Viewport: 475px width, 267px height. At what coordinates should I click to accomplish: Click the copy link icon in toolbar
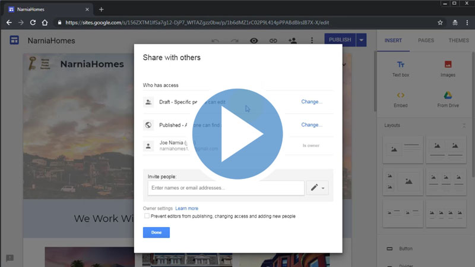(x=273, y=40)
